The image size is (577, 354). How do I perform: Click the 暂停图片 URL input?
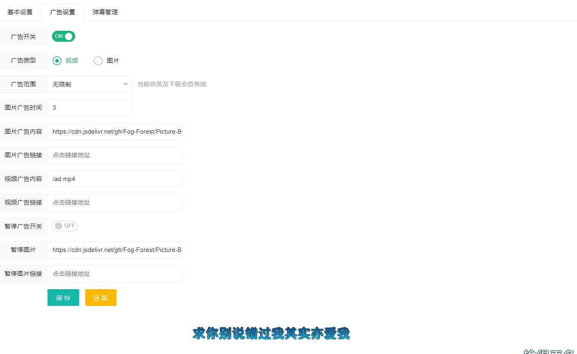tap(115, 250)
